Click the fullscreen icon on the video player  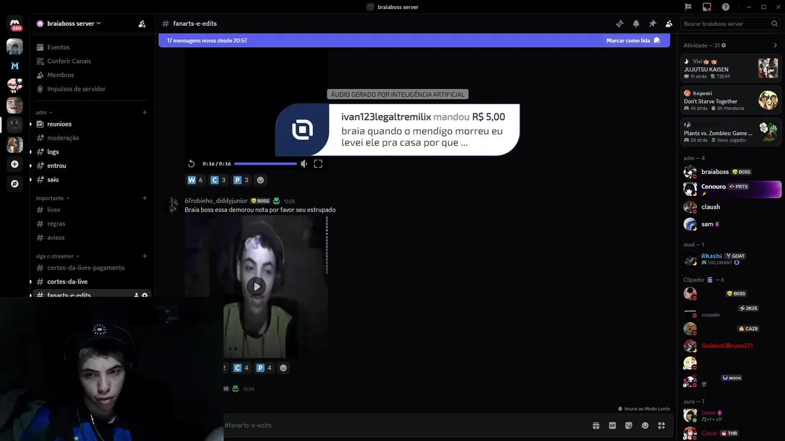tap(318, 164)
